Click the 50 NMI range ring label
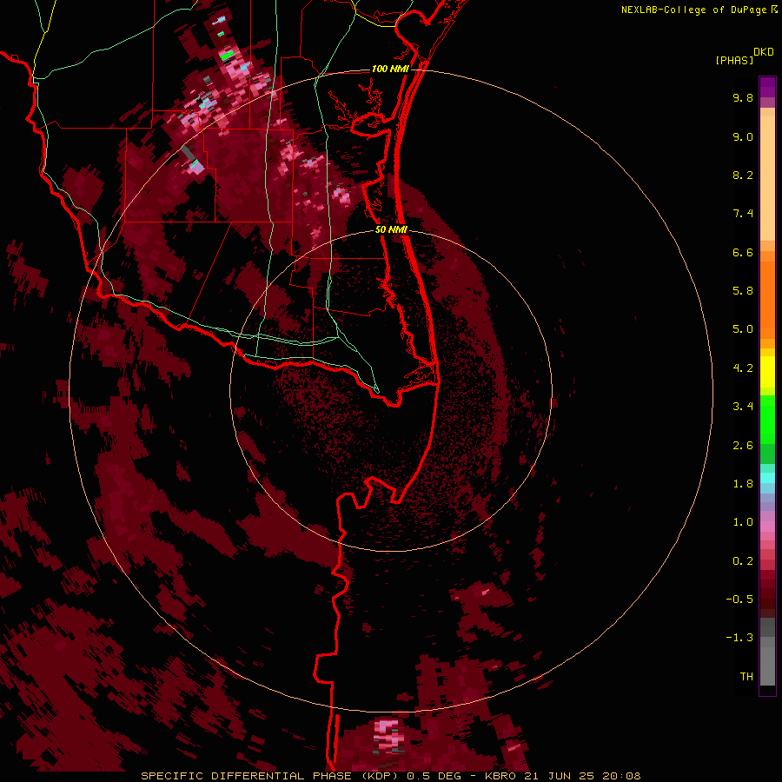Viewport: 782px width, 782px height. 391,229
